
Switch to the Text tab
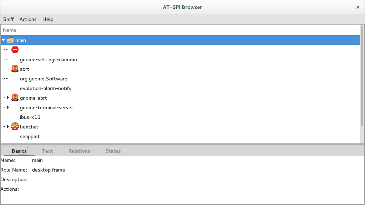coord(47,151)
